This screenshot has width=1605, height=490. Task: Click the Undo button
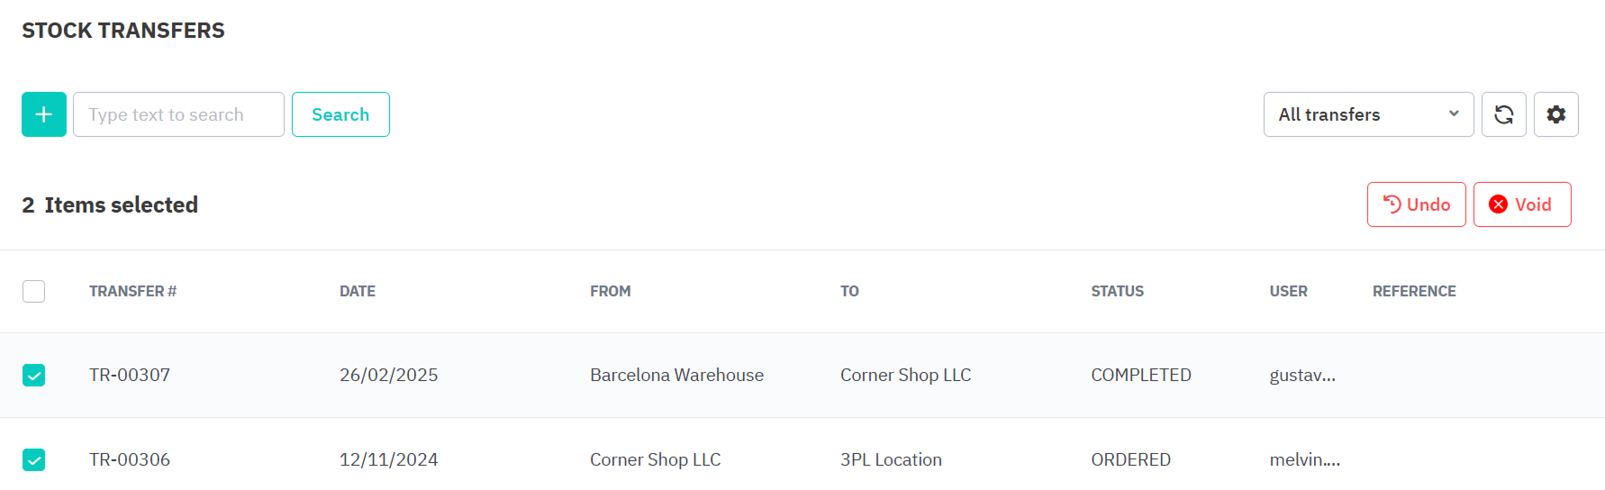[1416, 204]
